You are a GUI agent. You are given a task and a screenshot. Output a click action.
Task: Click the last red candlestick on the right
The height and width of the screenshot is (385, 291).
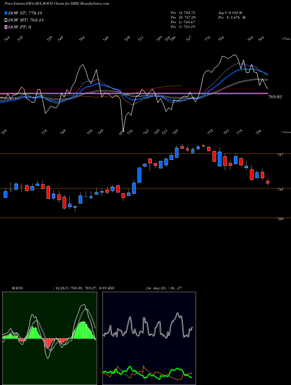[x=268, y=182]
